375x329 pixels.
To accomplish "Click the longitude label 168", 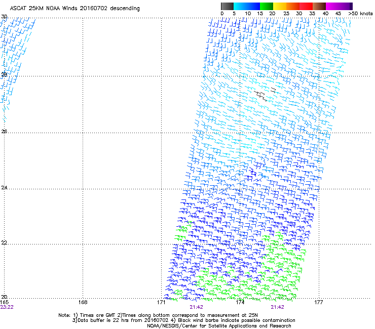I will pos(83,302).
